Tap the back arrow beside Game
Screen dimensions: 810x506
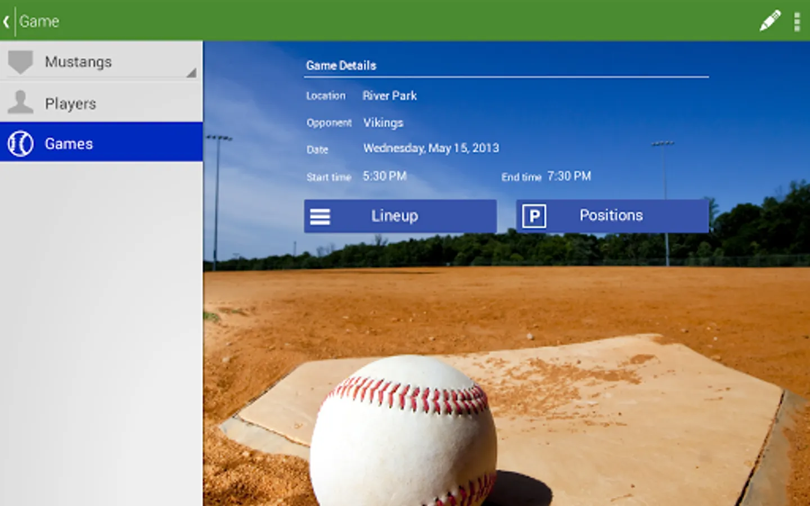(6, 21)
